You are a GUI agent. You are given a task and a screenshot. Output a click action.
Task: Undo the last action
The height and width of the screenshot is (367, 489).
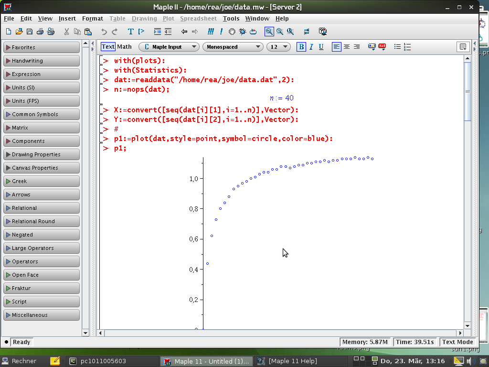coord(104,32)
